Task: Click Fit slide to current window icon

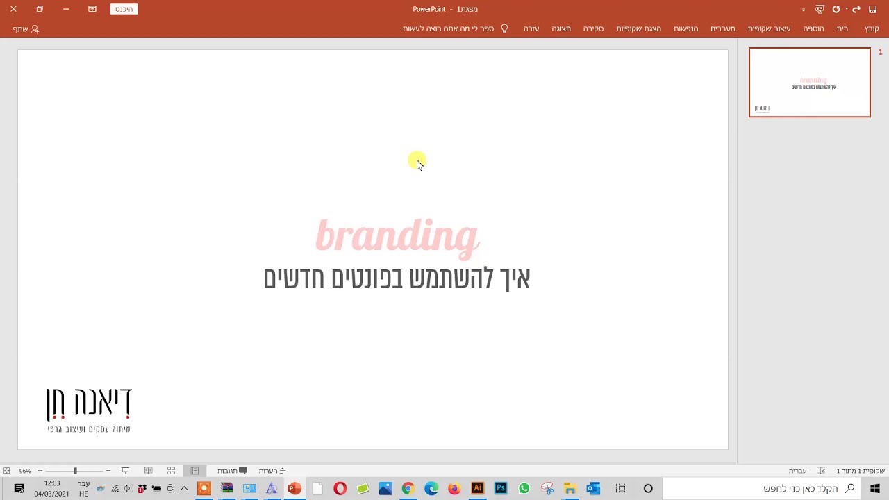Action: pyautogui.click(x=6, y=471)
